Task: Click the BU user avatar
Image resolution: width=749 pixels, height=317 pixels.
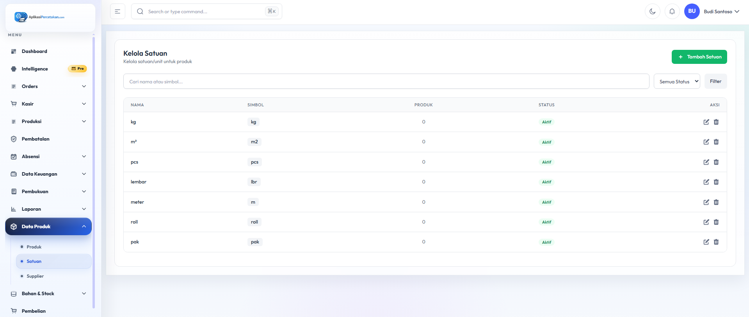Action: [x=692, y=11]
